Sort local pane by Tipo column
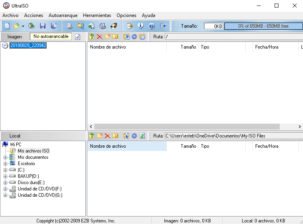The image size is (303, 224). click(222, 146)
